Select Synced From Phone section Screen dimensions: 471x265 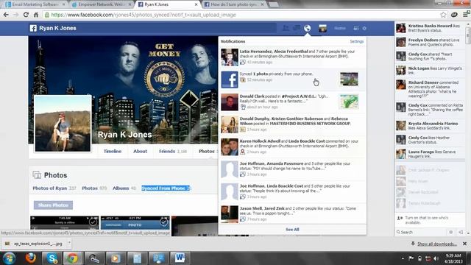(x=166, y=188)
